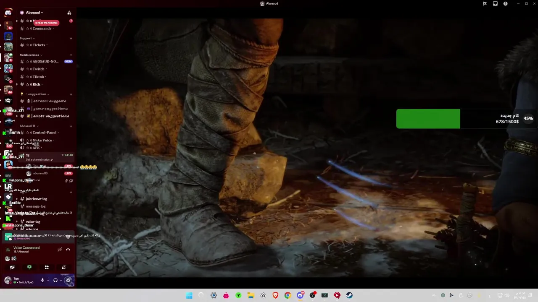Open the Tiktok notifications channel
This screenshot has height=302, width=538.
[x=38, y=77]
